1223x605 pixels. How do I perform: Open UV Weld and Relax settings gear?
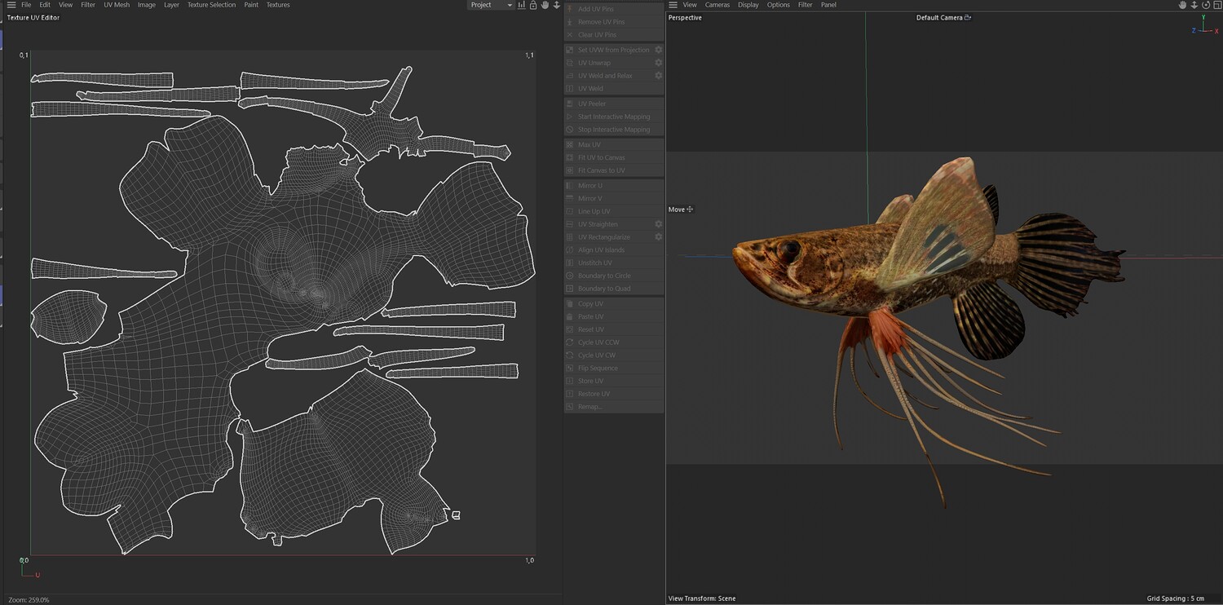659,76
